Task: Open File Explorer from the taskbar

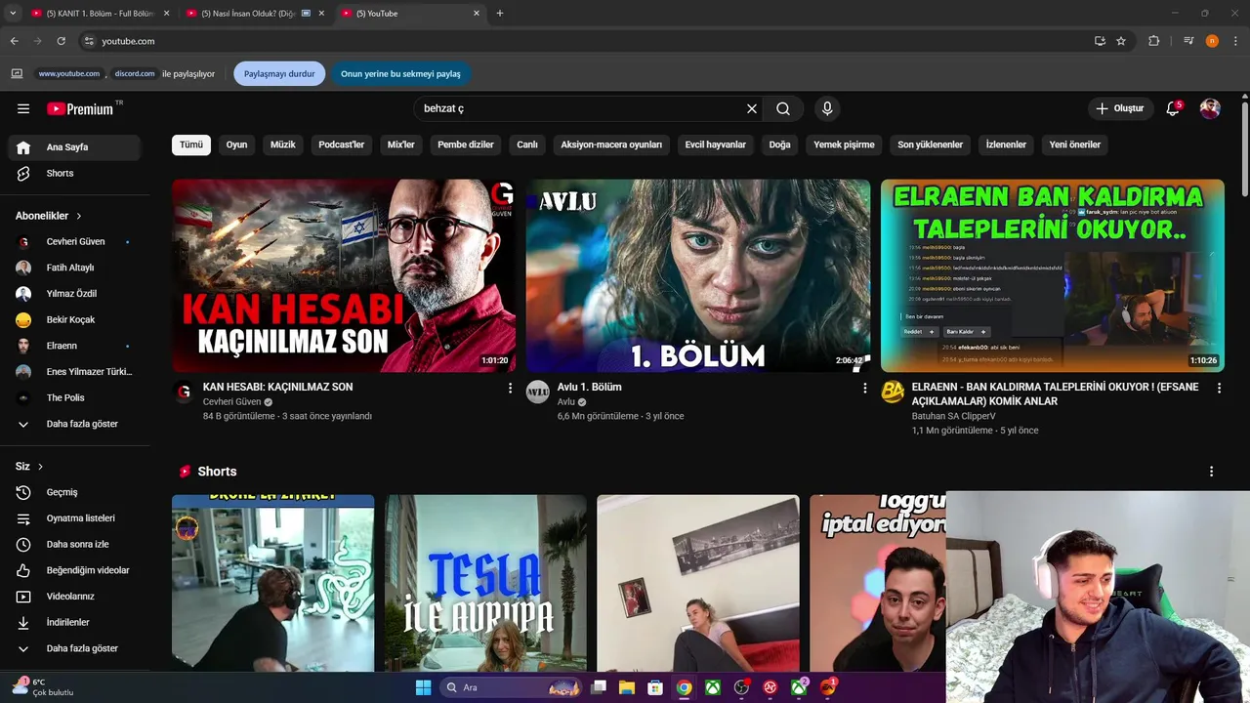Action: (627, 687)
